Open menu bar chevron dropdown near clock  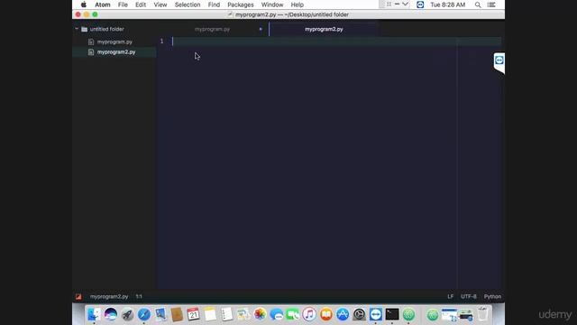pos(405,4)
